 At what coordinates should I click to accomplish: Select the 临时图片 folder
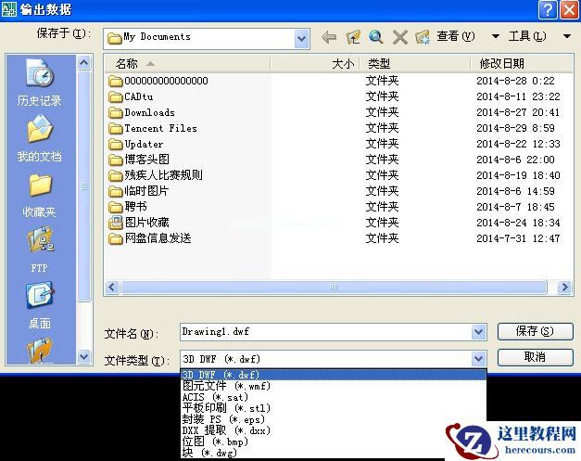point(139,191)
